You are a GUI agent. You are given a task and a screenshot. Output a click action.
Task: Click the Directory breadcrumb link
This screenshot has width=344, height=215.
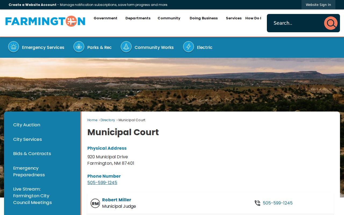click(x=108, y=120)
